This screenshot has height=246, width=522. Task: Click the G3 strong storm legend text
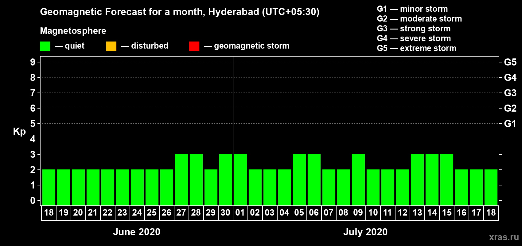[x=414, y=29]
